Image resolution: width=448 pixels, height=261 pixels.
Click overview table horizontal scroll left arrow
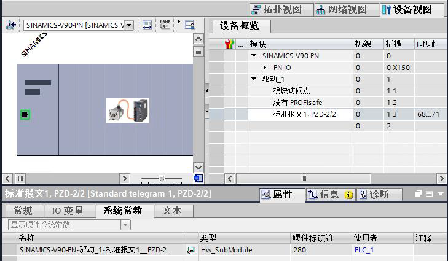click(x=230, y=179)
